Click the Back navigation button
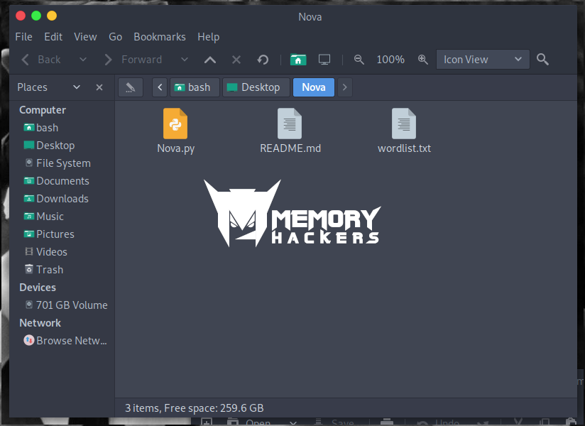 click(41, 60)
